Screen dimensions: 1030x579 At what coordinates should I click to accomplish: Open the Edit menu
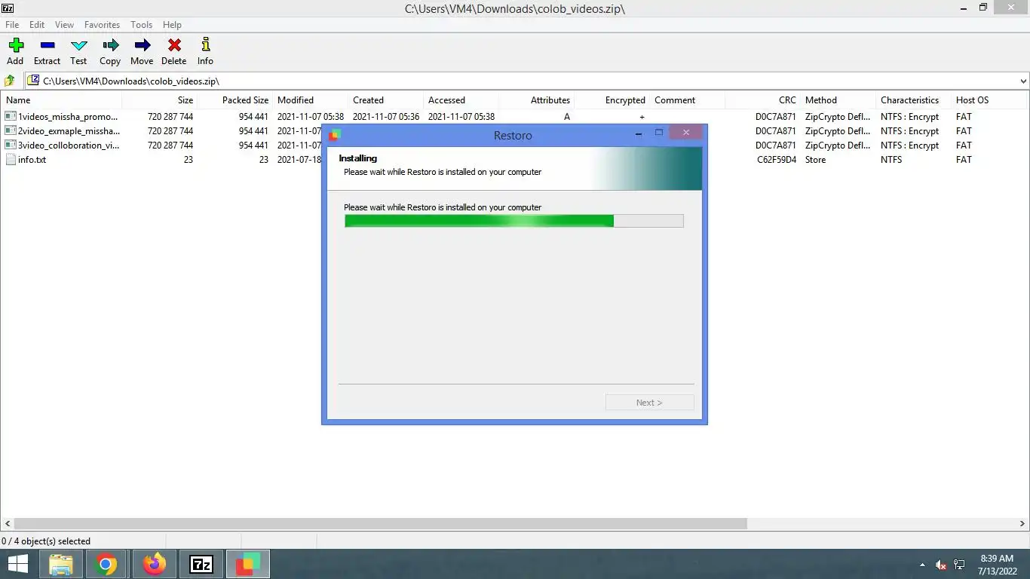(x=37, y=25)
